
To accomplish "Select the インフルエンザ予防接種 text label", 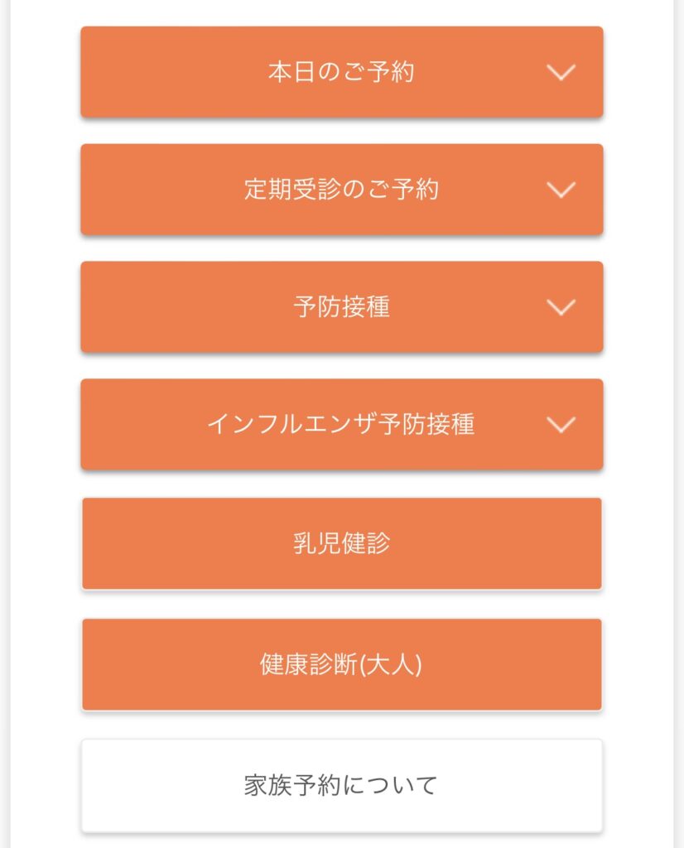I will click(x=340, y=426).
